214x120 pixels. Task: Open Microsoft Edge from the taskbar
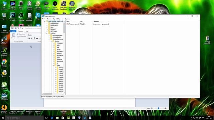pos(52,118)
